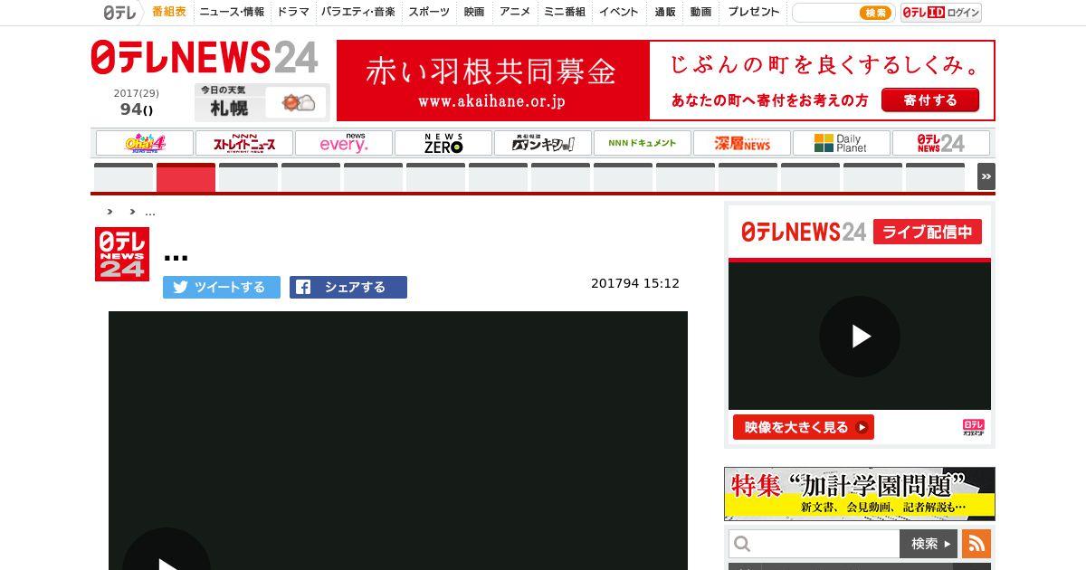Image resolution: width=1086 pixels, height=570 pixels.
Task: Click the orange 検索 button in top bar
Action: [875, 13]
